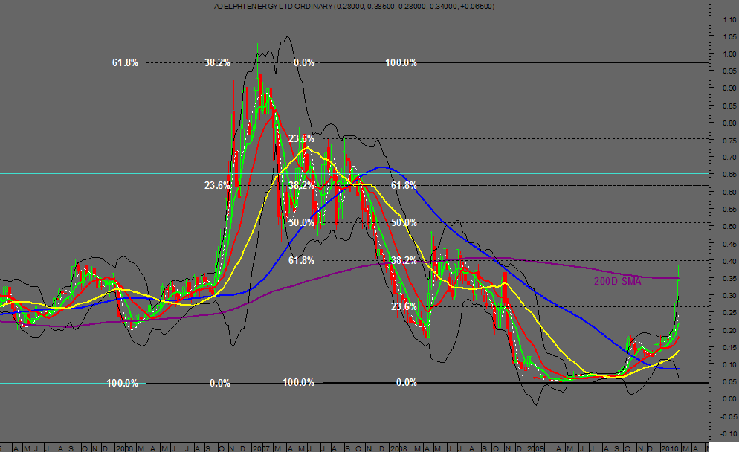
Task: Click price axis value 0.70
Action: point(729,158)
